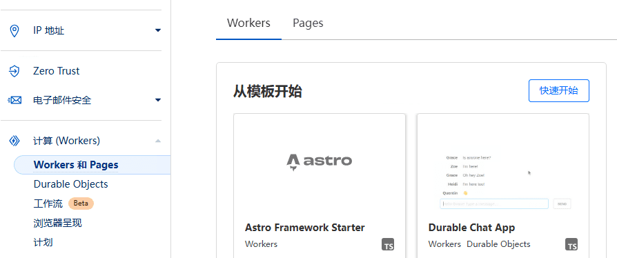Viewport: 617px width, 258px height.
Task: Click the astro logo image
Action: click(319, 161)
